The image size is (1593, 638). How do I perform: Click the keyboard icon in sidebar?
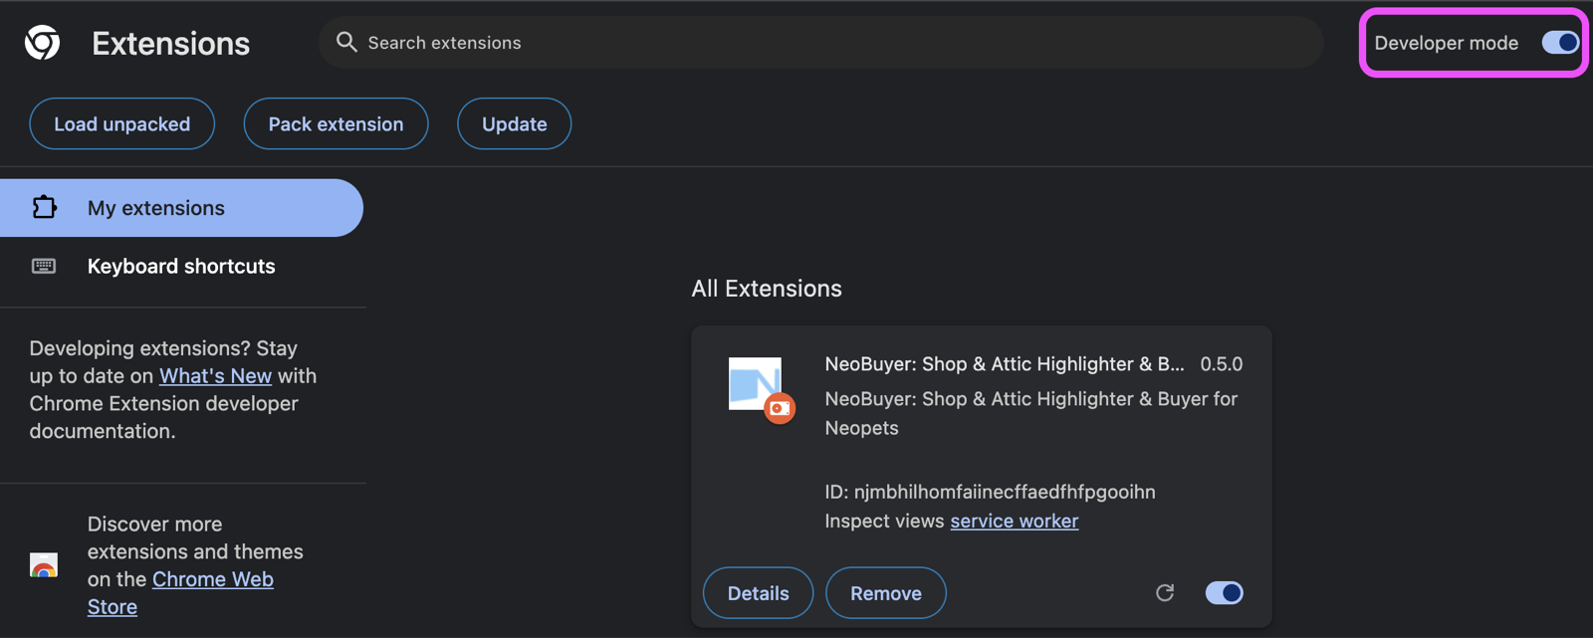(x=44, y=266)
